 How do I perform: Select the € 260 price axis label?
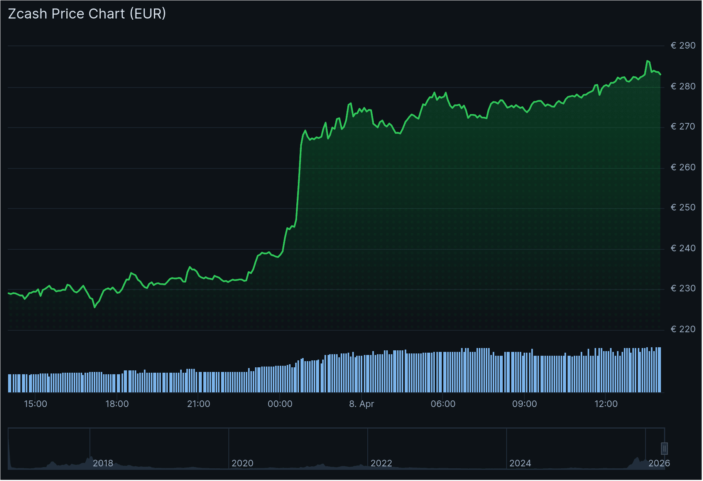[x=683, y=167]
